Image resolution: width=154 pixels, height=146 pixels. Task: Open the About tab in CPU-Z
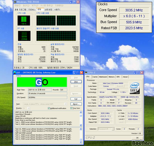click(x=125, y=77)
